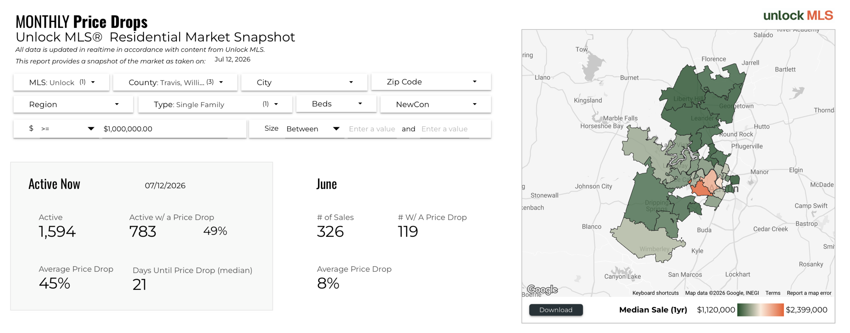Click the San Marcos label on map

click(685, 274)
